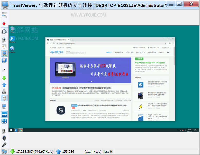Toggle the speaker sound button

(x=4, y=138)
